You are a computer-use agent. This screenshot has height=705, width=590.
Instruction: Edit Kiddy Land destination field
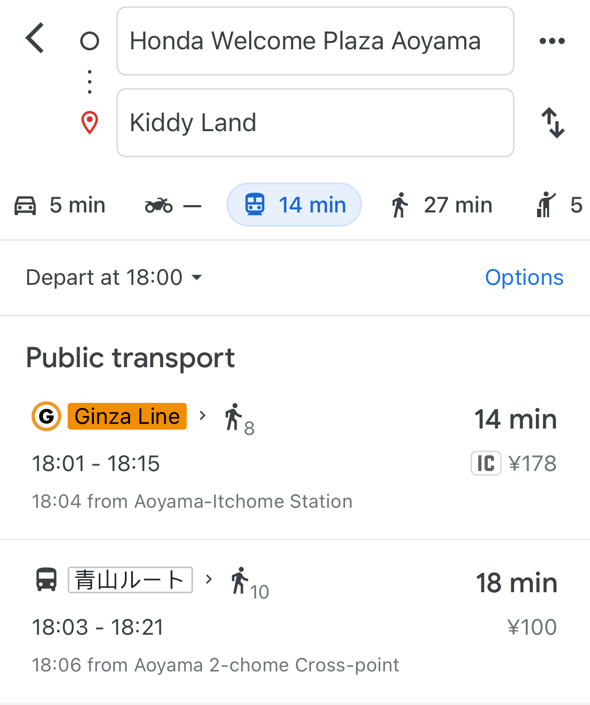point(315,123)
